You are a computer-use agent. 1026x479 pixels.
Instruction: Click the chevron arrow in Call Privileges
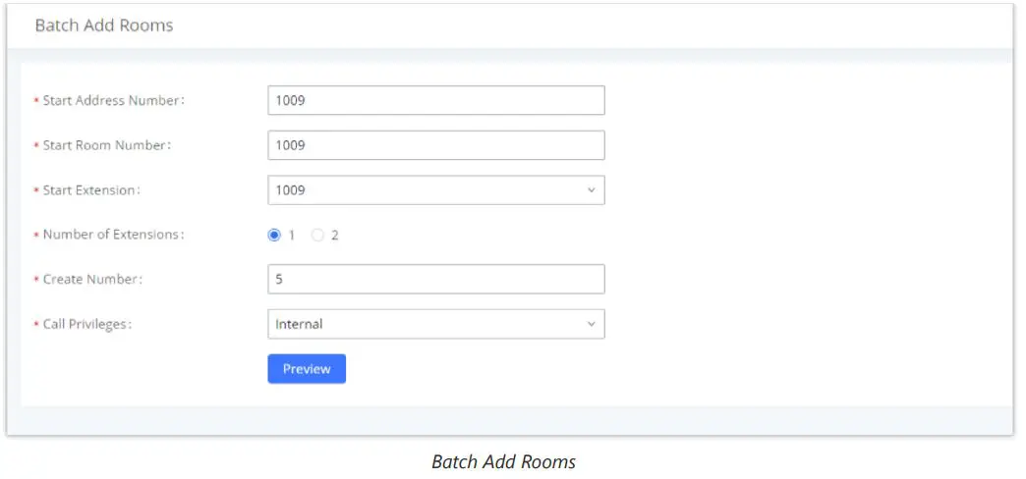click(x=591, y=324)
